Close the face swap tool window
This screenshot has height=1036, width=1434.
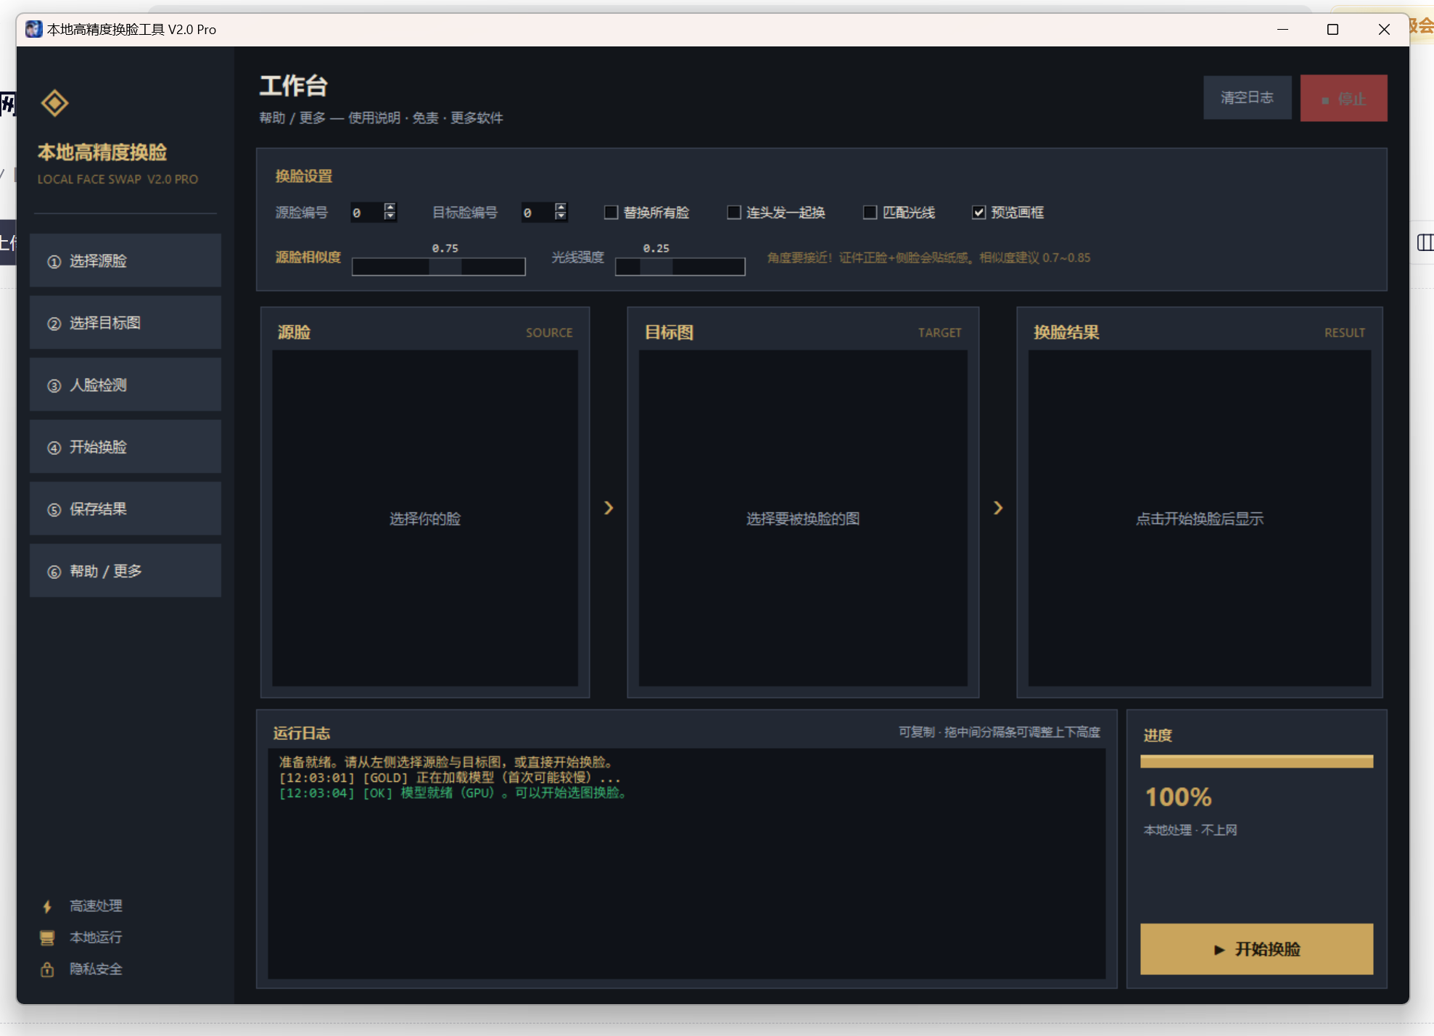tap(1384, 29)
